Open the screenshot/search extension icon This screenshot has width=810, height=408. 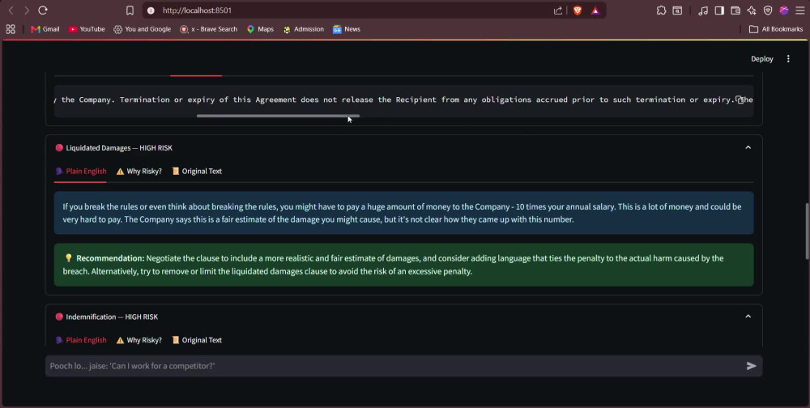coord(677,11)
